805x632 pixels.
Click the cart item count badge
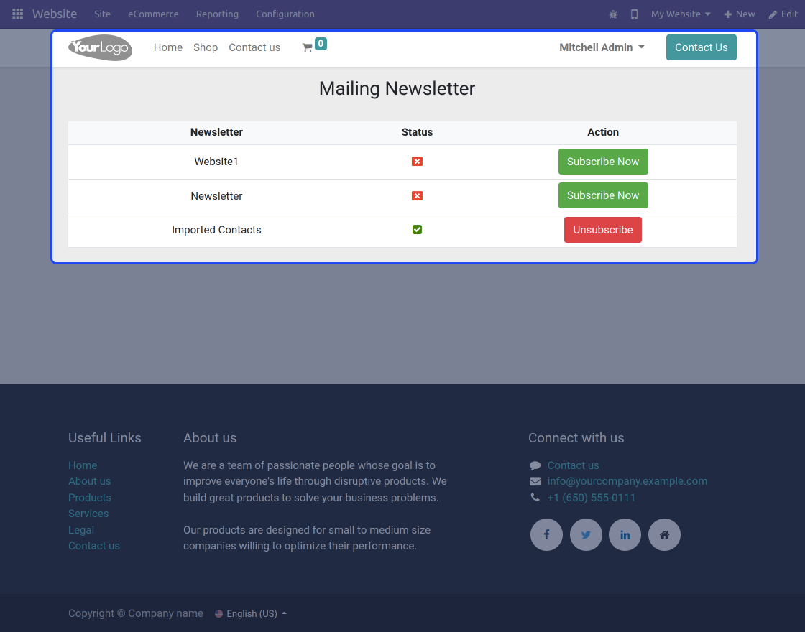321,44
